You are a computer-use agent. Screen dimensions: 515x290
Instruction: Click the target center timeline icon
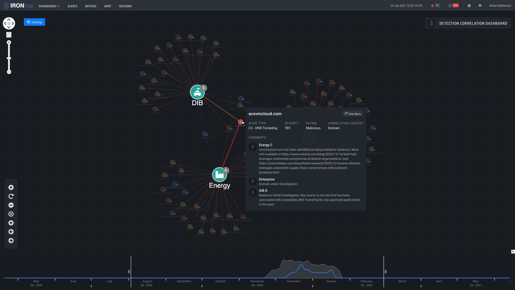(11, 214)
